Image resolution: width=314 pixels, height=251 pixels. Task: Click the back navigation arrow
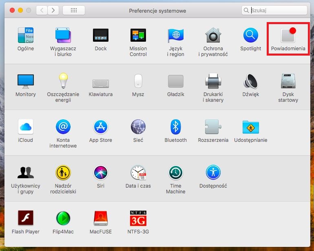[42, 10]
